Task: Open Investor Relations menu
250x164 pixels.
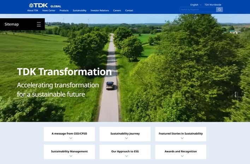Action: coord(100,11)
